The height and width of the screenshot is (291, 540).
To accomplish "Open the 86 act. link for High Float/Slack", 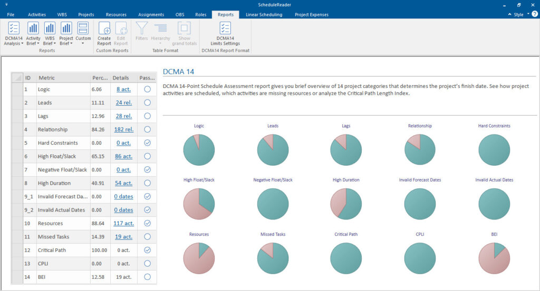I will (x=123, y=156).
